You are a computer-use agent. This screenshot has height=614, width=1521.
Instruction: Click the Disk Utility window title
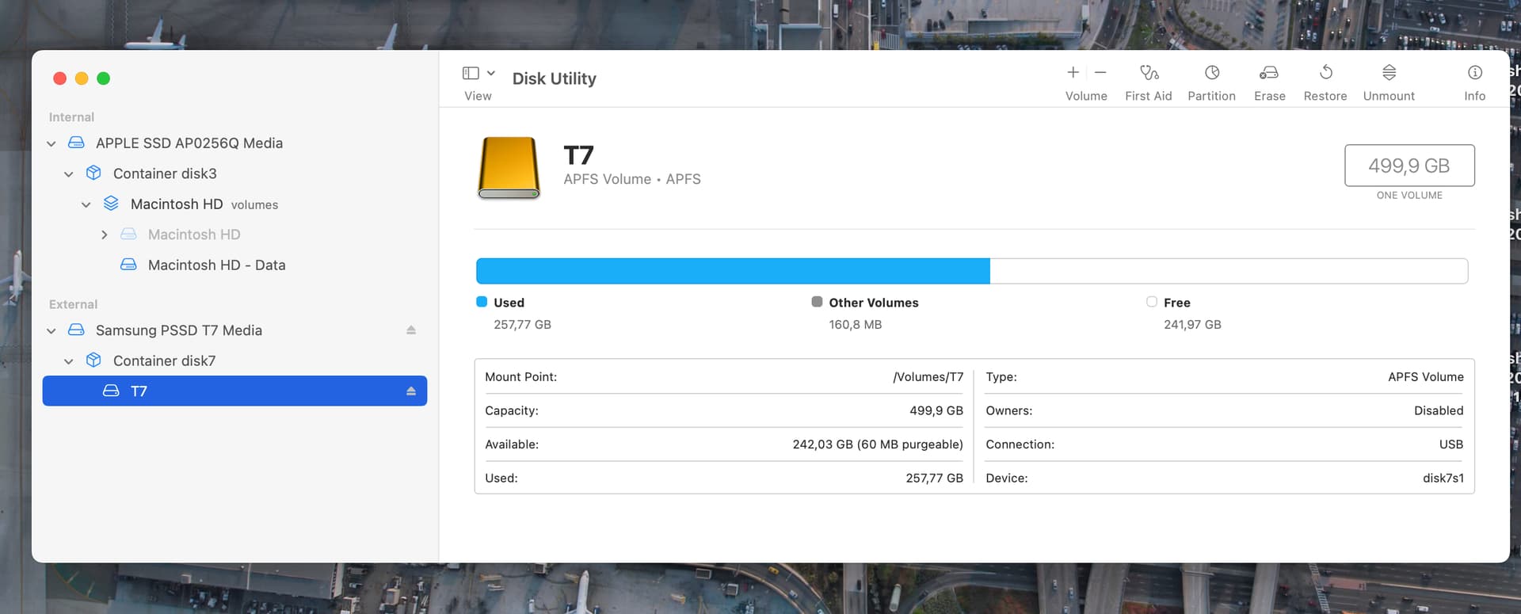555,78
